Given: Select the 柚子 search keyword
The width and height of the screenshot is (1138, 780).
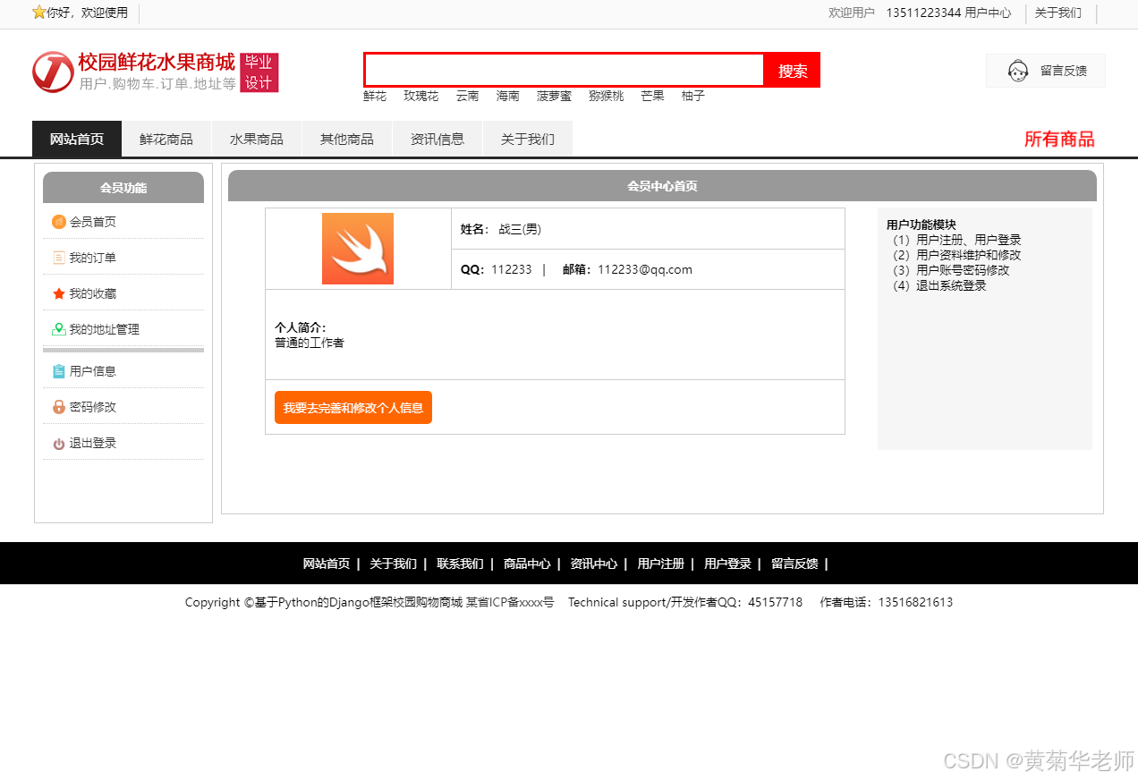Looking at the screenshot, I should [x=693, y=96].
